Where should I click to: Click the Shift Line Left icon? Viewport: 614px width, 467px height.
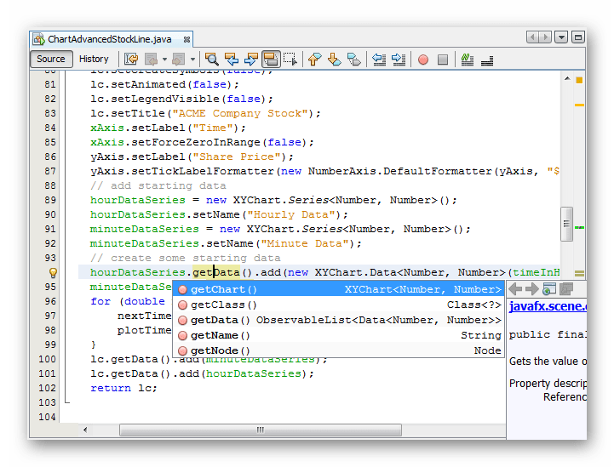[x=379, y=60]
